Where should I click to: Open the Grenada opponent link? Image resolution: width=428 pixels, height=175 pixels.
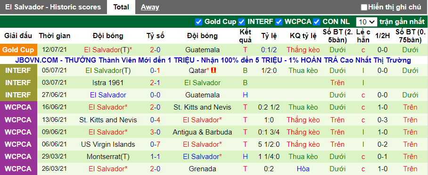point(202,169)
